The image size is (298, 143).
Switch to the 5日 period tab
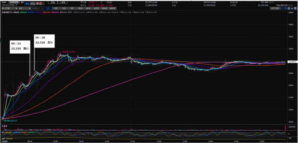[x=72, y=8]
